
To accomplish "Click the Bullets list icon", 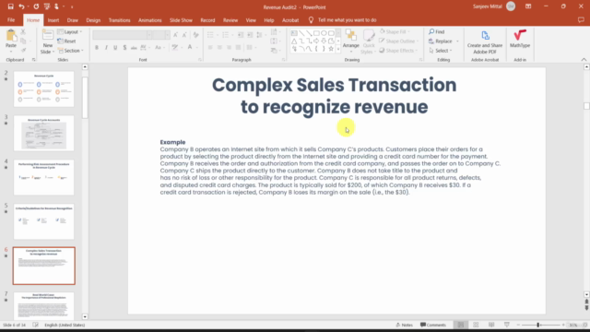I will tap(210, 35).
